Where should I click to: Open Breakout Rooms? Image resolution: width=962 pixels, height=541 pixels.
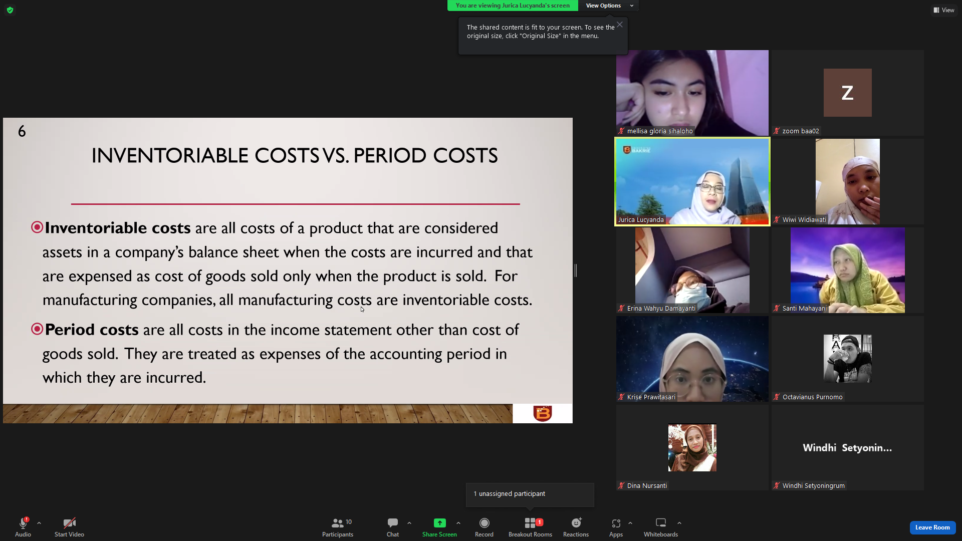(530, 527)
